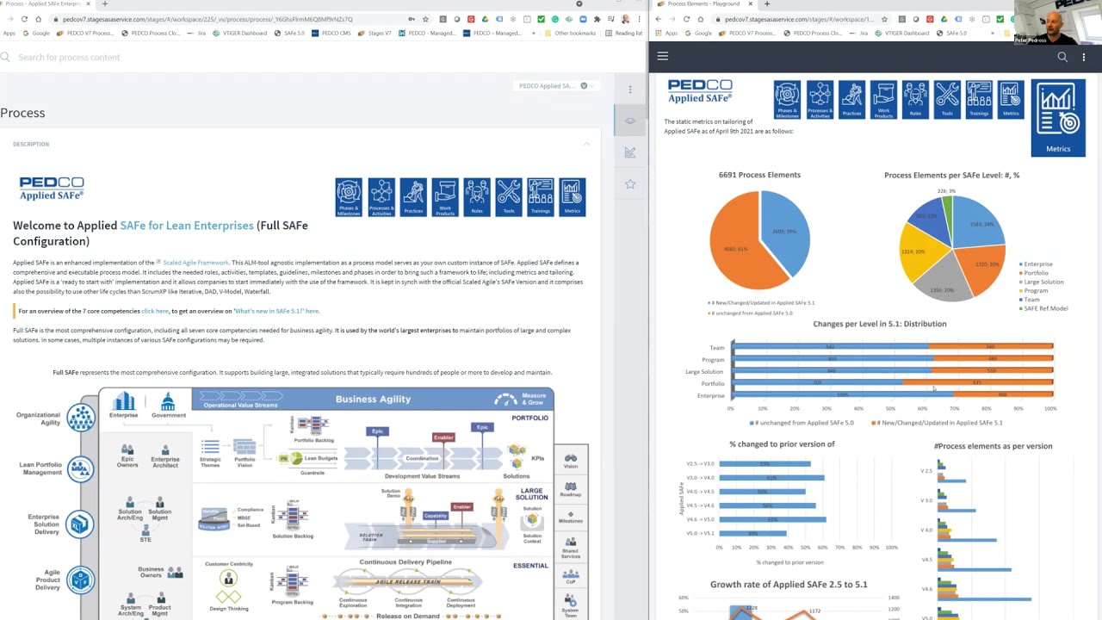1102x620 pixels.
Task: Open PEDCO CMS bookmark in left browser
Action: click(331, 33)
